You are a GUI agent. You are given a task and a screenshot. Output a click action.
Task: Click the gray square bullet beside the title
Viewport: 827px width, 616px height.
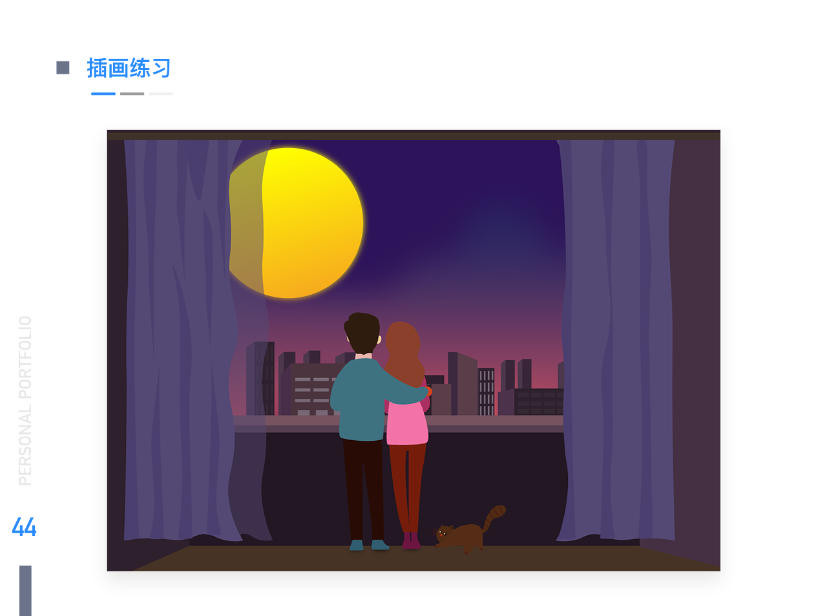[61, 67]
